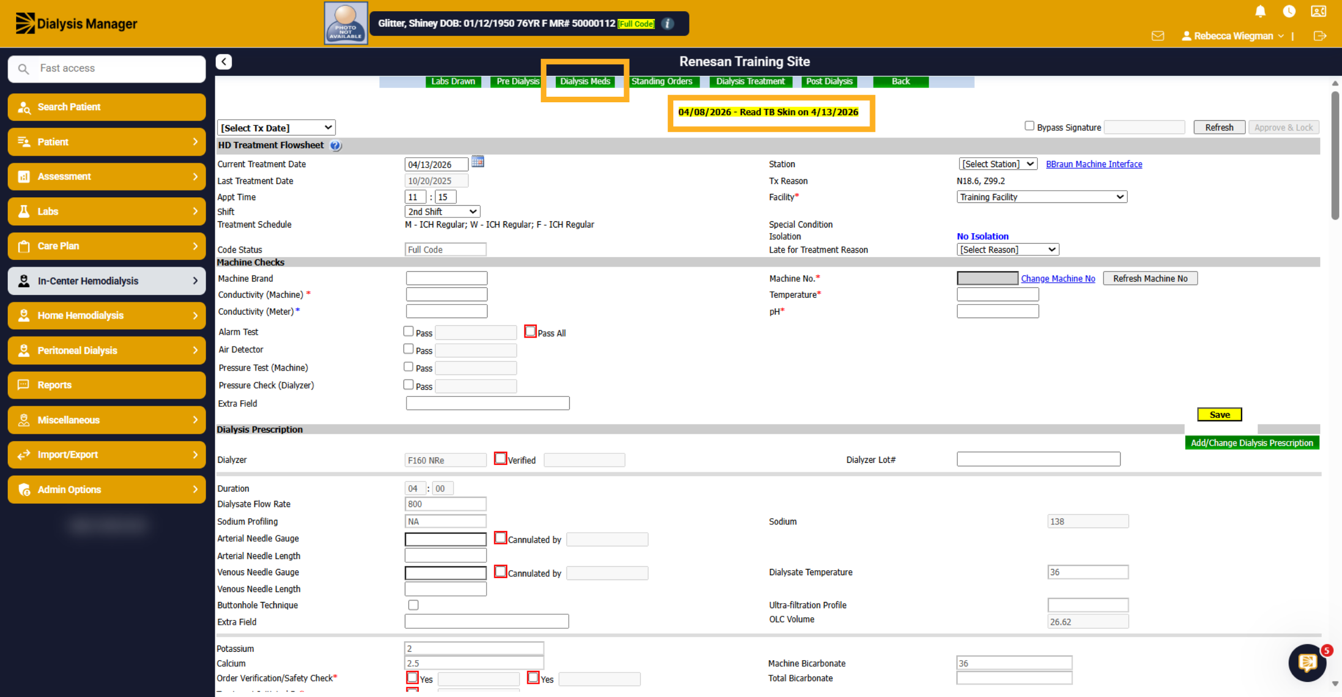Click the logout icon beside user name

tap(1320, 36)
